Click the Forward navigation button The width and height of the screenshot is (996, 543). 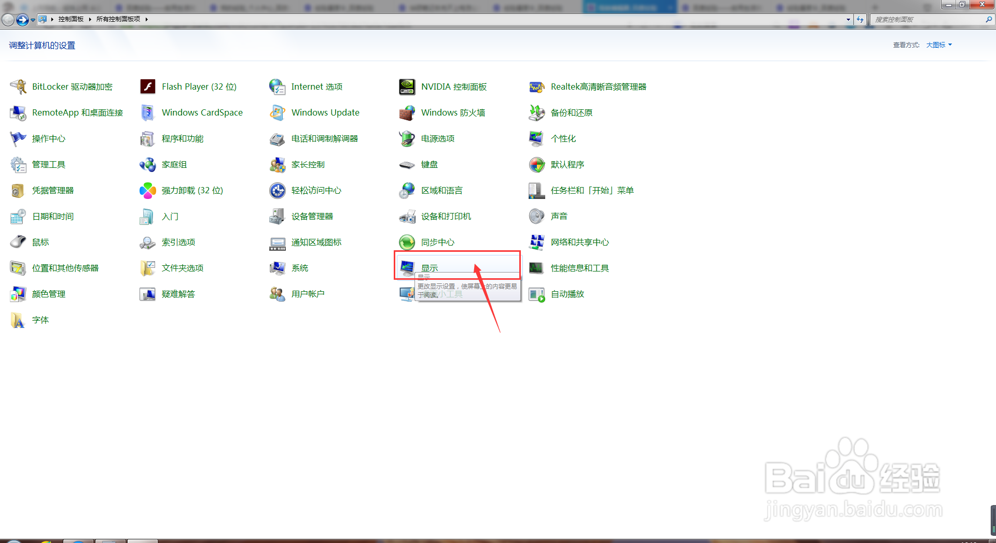22,20
